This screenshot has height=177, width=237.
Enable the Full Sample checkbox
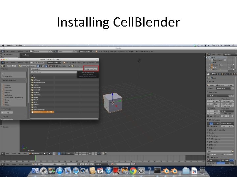(208, 127)
